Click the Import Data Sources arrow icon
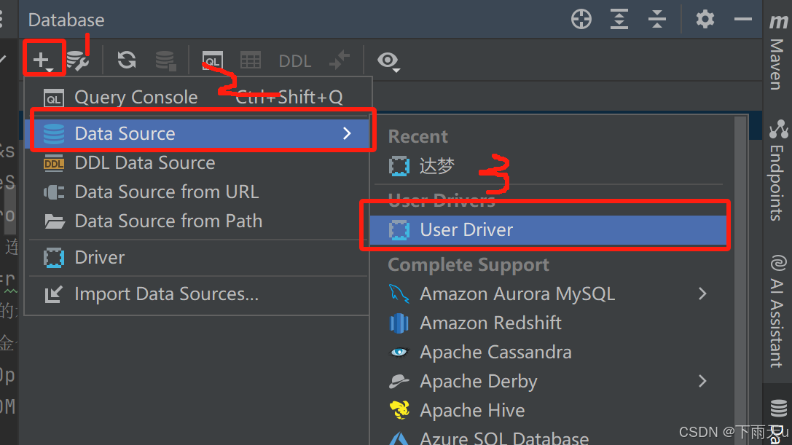Screen dimensions: 792x445 tap(53, 294)
